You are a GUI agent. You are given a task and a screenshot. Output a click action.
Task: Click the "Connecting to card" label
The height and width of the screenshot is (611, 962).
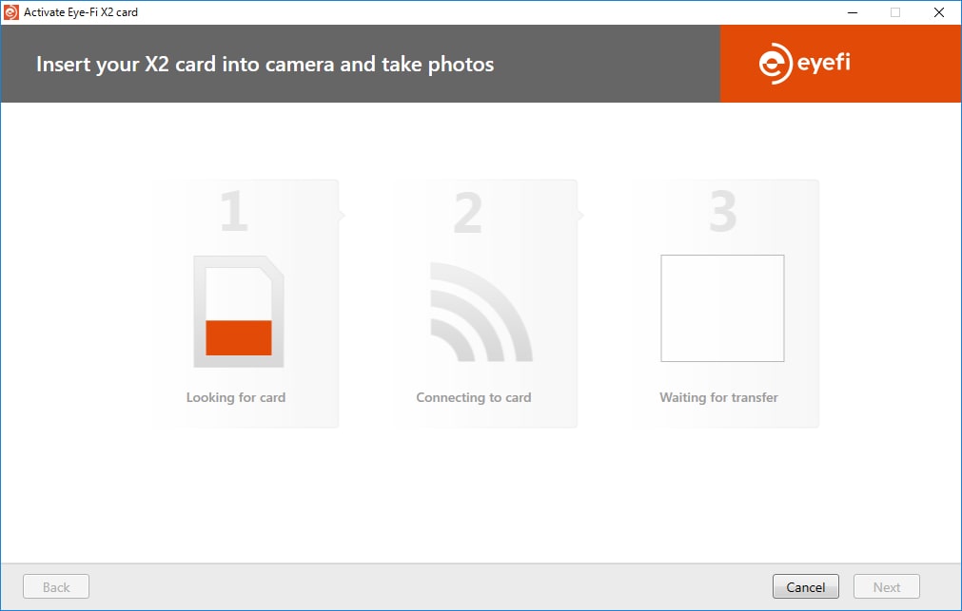tap(474, 397)
